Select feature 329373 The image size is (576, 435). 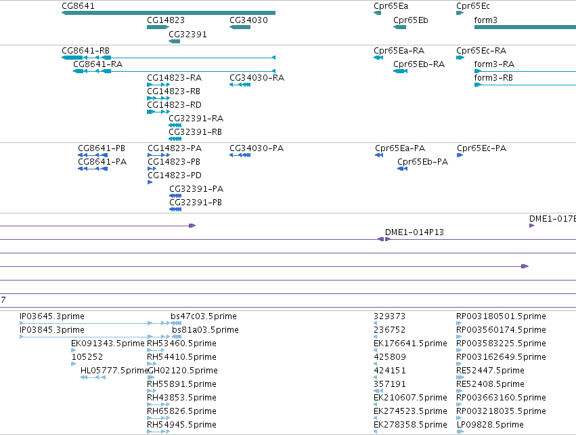point(376,323)
